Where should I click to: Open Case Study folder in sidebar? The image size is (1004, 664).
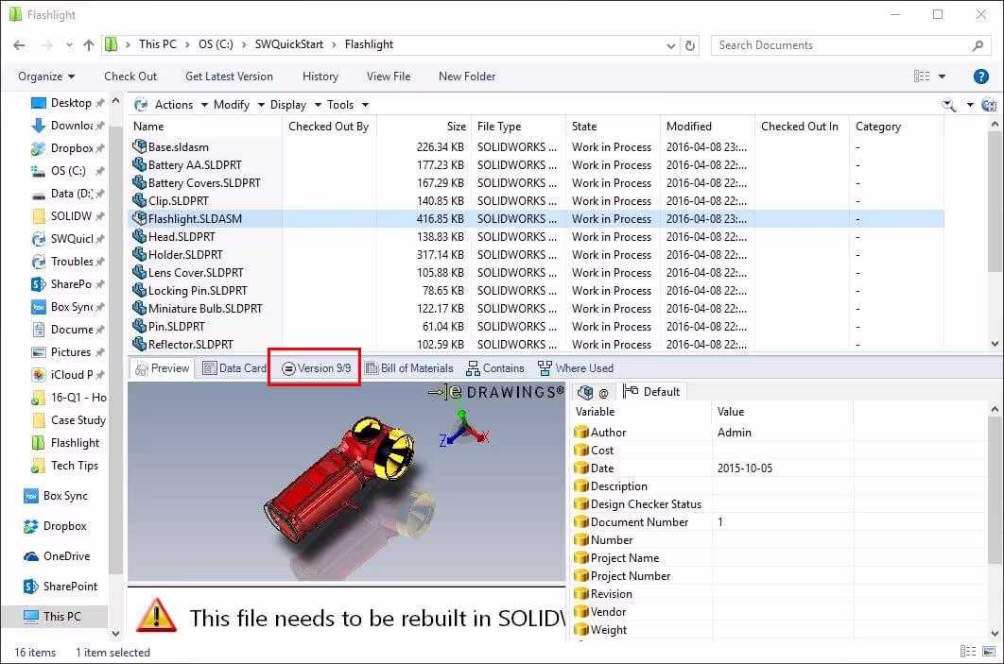click(68, 420)
